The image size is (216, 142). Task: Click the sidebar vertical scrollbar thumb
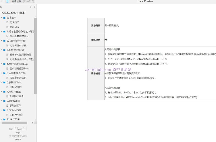coord(35,56)
